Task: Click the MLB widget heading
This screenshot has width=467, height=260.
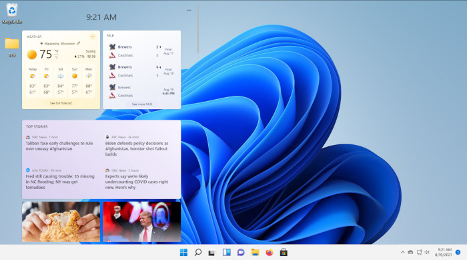Action: pyautogui.click(x=111, y=35)
